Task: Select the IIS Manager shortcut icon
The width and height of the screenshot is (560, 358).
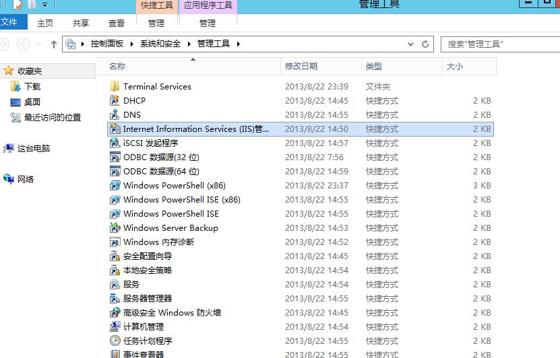Action: (115, 129)
